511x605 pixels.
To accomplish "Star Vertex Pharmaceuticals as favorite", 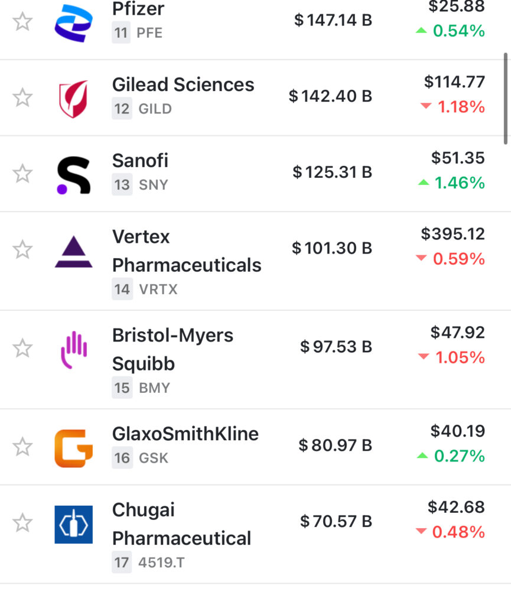I will pos(22,250).
